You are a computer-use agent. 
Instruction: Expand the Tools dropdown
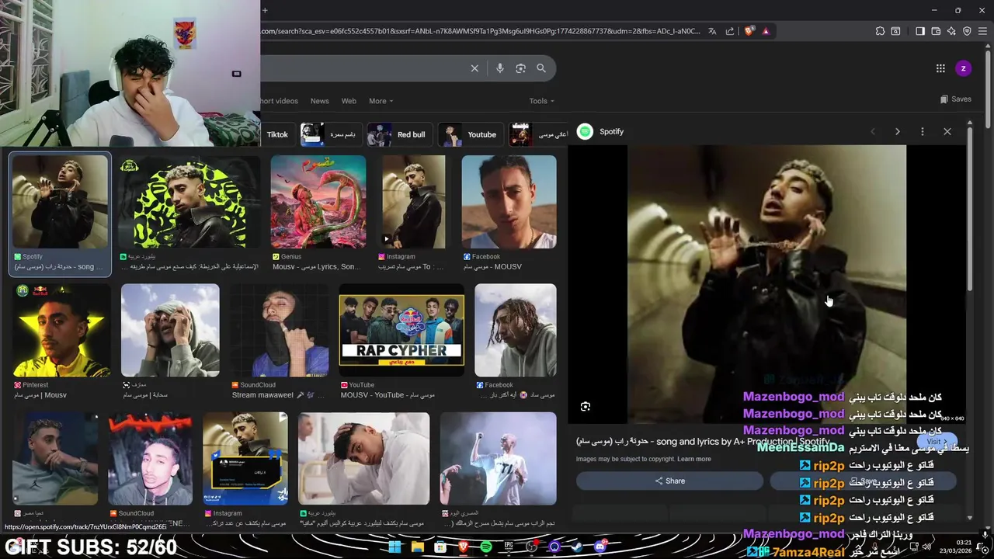[x=542, y=101]
